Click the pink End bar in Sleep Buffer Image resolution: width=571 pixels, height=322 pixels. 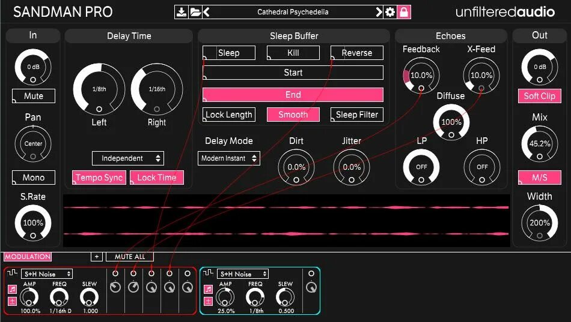(293, 95)
